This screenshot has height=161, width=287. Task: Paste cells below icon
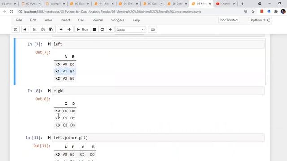click(51, 30)
